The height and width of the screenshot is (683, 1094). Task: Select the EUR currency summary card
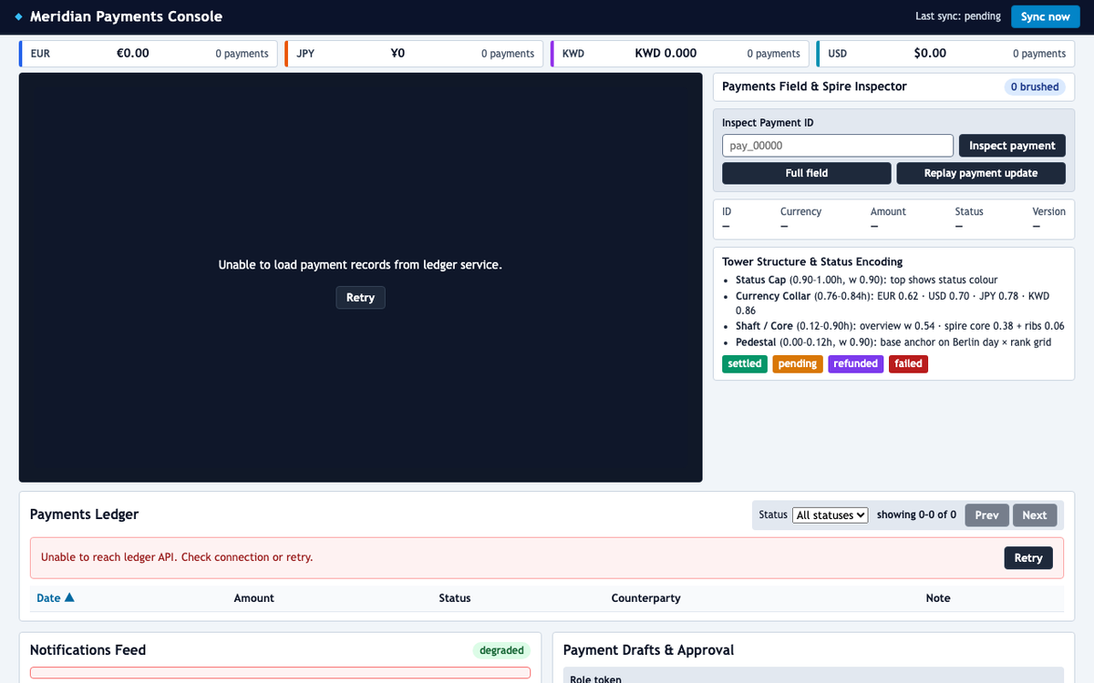point(149,54)
